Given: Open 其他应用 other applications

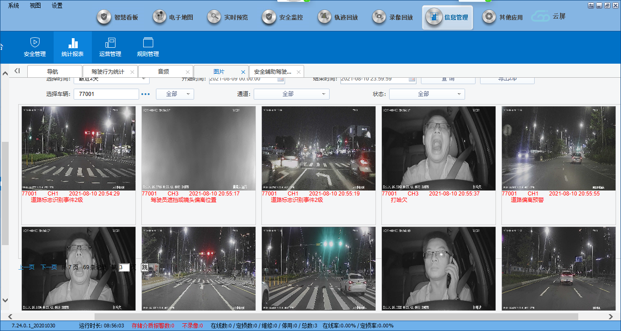Looking at the screenshot, I should point(503,17).
